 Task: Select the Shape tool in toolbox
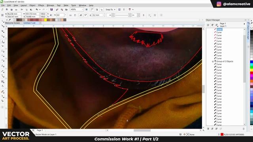(3, 26)
